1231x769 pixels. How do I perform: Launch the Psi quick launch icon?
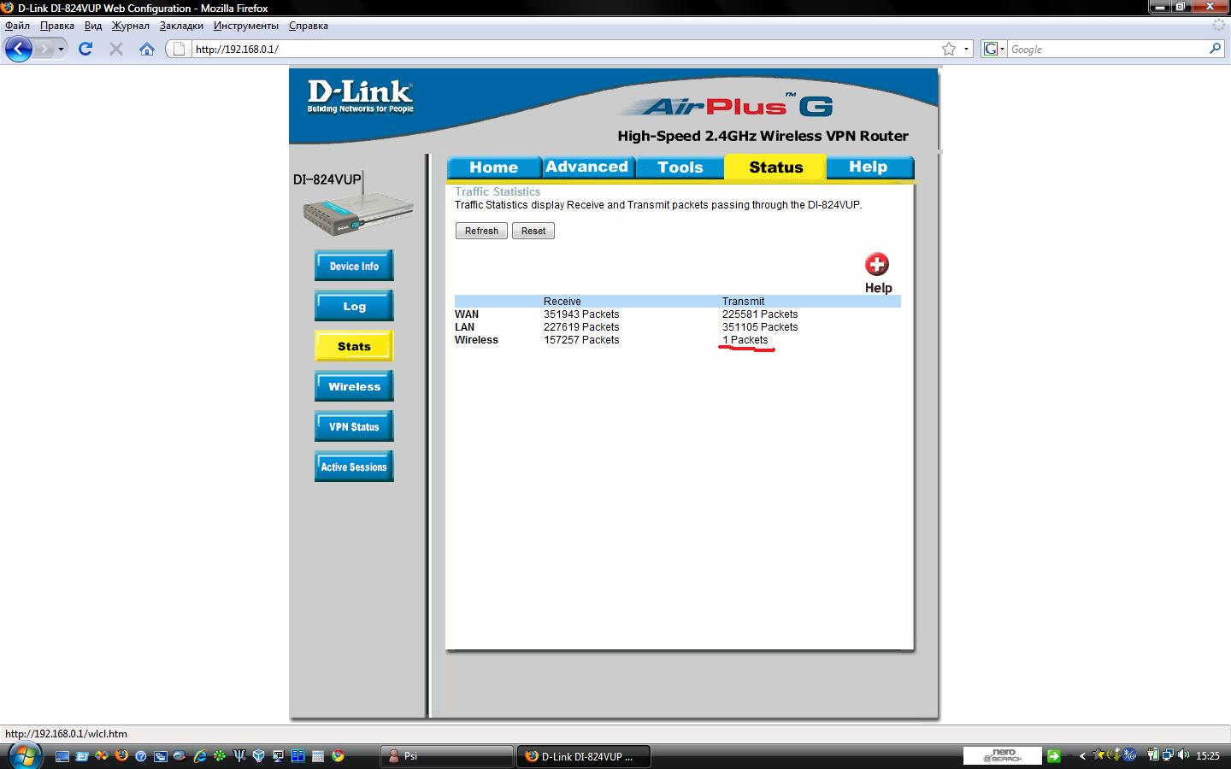coord(239,756)
